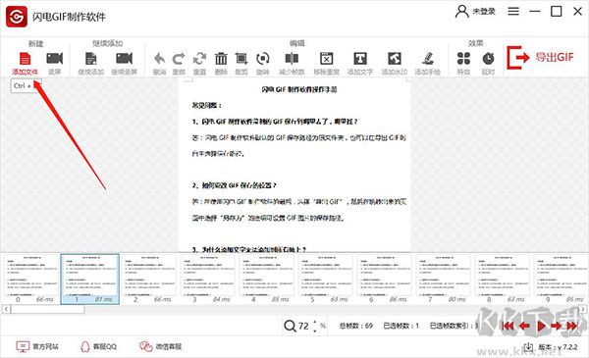Click the 移除重复 remove duplicates icon
589x358 pixels.
327,59
